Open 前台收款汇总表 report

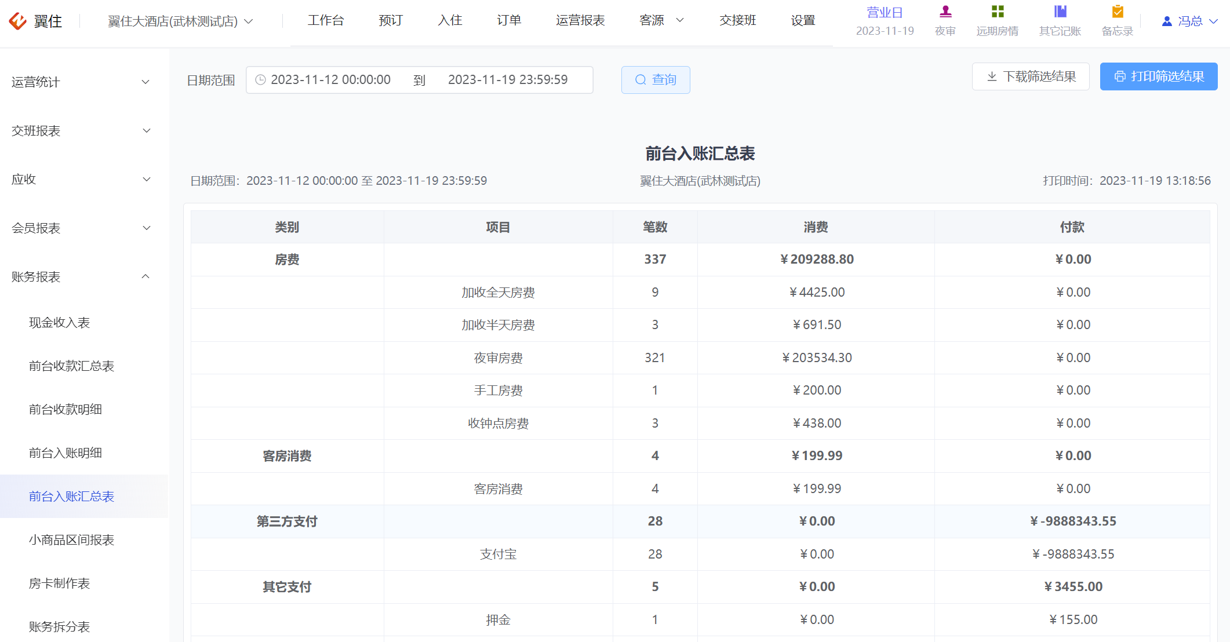click(84, 366)
